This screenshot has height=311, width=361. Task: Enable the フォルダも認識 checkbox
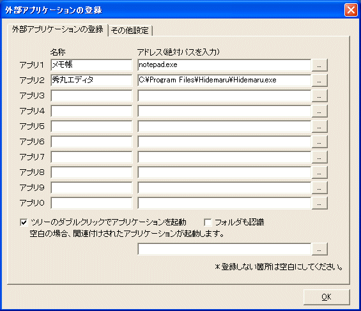click(x=208, y=222)
